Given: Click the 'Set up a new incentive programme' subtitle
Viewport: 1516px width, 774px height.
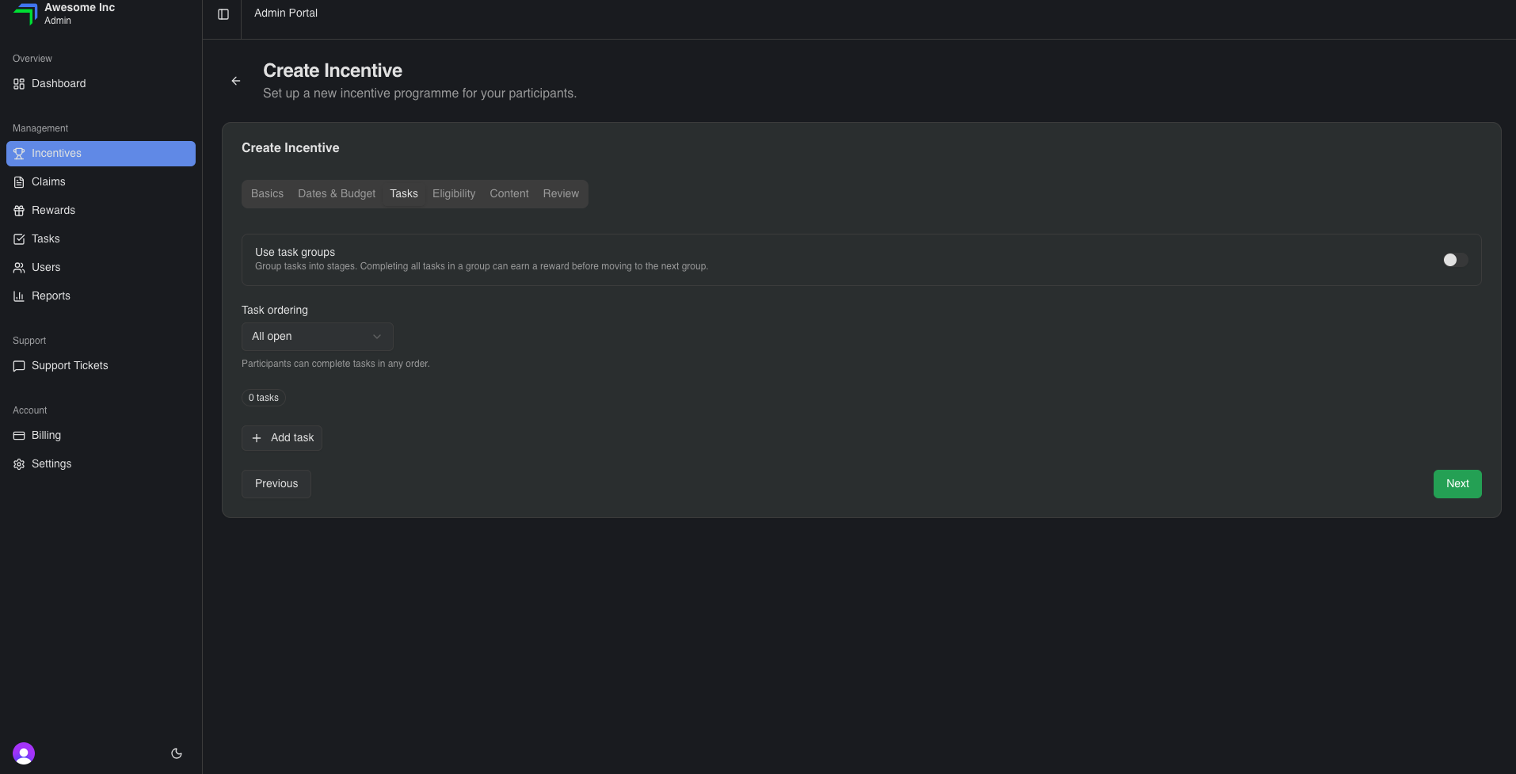Looking at the screenshot, I should [x=420, y=93].
